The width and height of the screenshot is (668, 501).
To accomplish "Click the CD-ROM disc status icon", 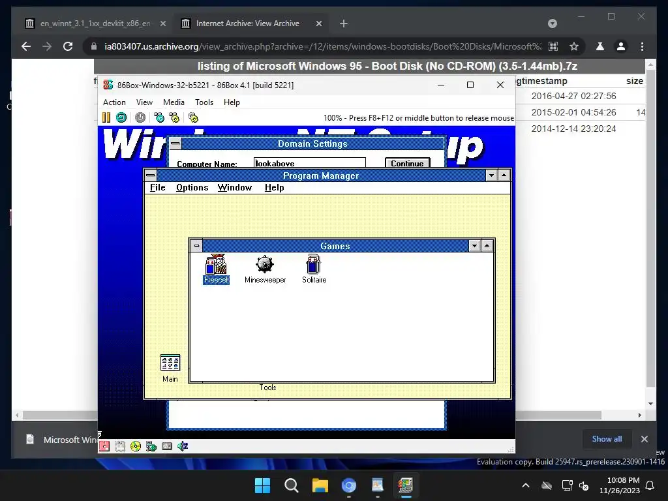I will [136, 446].
